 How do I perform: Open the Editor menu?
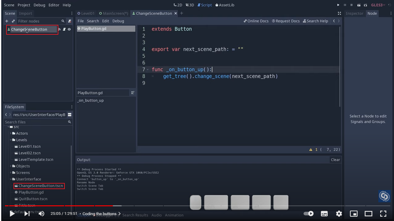click(54, 5)
